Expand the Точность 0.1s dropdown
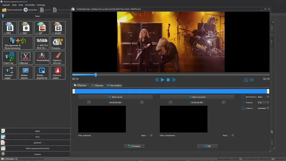Screen dimensions: 286x161 (263, 102)
